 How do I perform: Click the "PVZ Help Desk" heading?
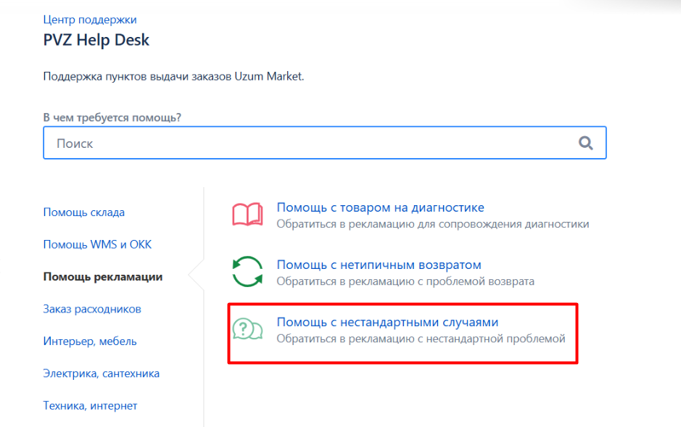coord(96,40)
